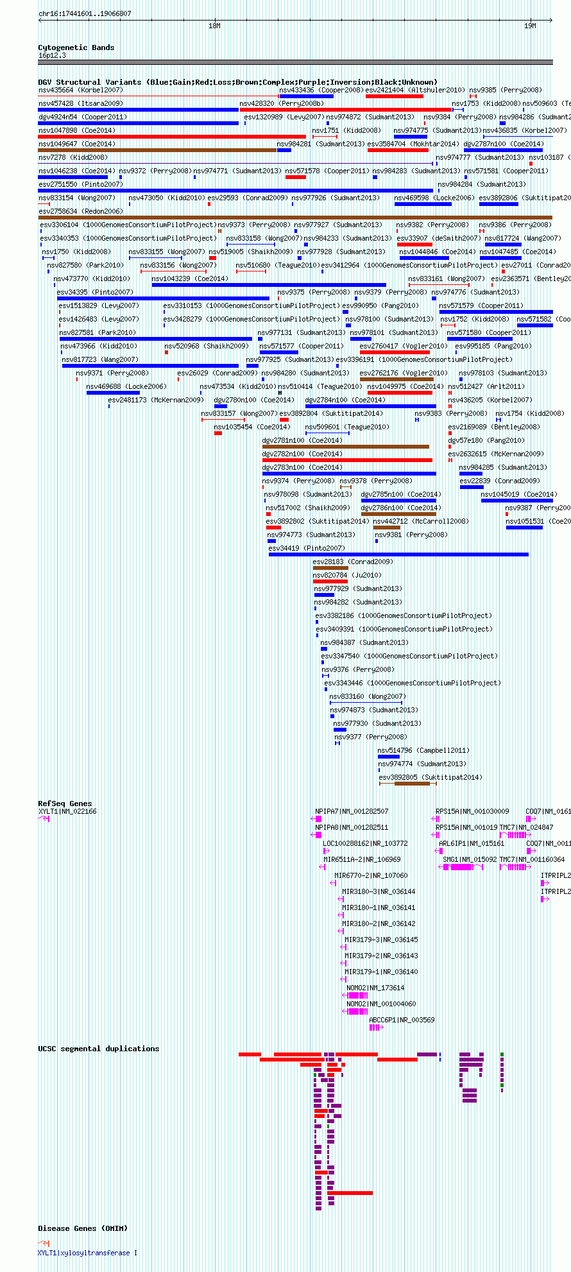Click the 19M ruler mark
This screenshot has height=1272, width=571.
coord(530,26)
